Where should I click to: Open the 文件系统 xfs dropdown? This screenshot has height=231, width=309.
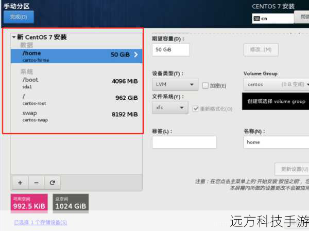(170, 108)
